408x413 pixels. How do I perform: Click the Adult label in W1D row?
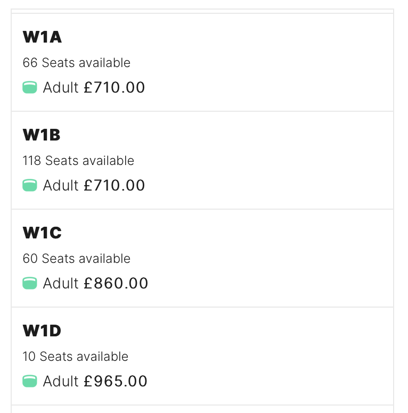tap(61, 382)
